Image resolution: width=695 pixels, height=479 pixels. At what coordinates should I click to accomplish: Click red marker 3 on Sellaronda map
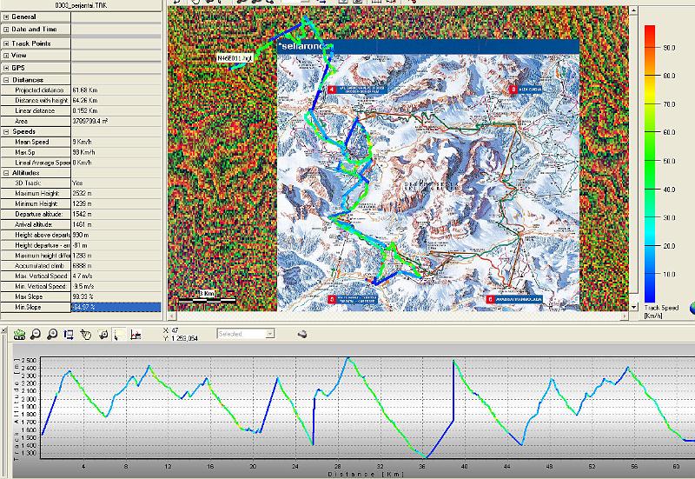pyautogui.click(x=513, y=90)
